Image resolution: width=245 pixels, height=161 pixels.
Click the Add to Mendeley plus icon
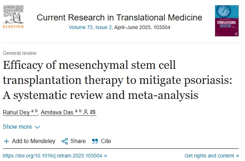(x=6, y=141)
